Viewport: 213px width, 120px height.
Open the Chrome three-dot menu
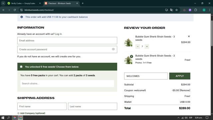point(210,10)
